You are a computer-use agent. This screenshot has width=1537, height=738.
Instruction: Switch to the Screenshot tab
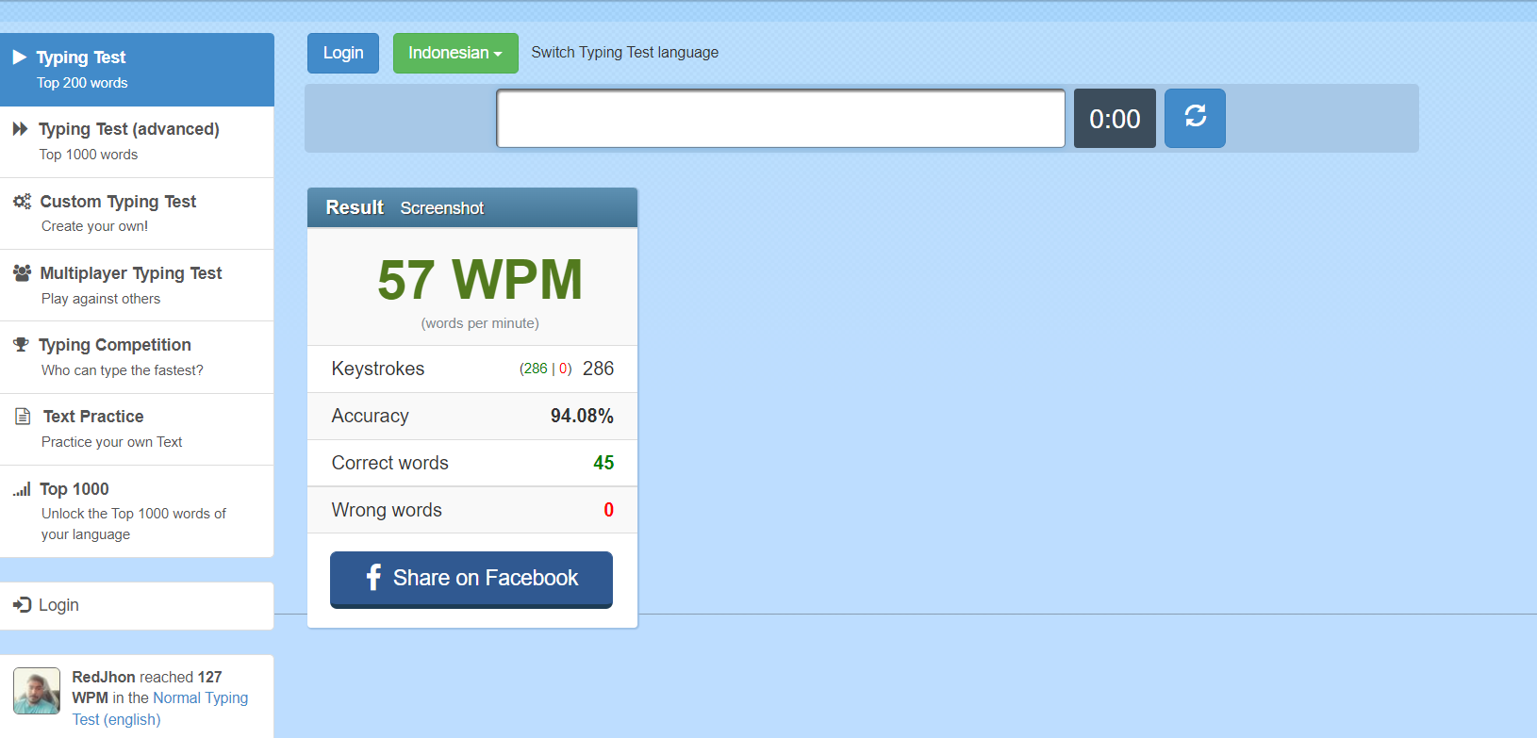pos(441,208)
